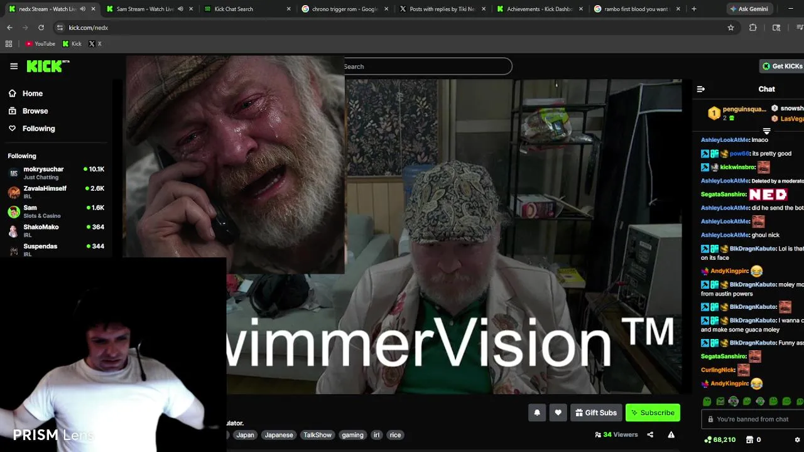
Task: Click pow66 username in chat
Action: pyautogui.click(x=739, y=154)
